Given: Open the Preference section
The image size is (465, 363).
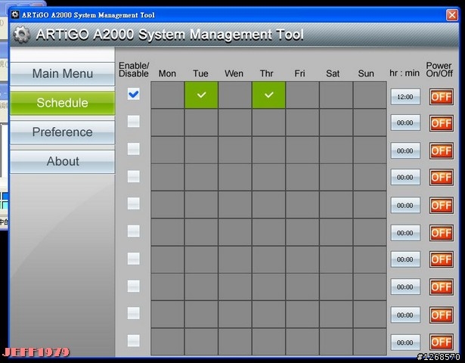Looking at the screenshot, I should pyautogui.click(x=62, y=132).
